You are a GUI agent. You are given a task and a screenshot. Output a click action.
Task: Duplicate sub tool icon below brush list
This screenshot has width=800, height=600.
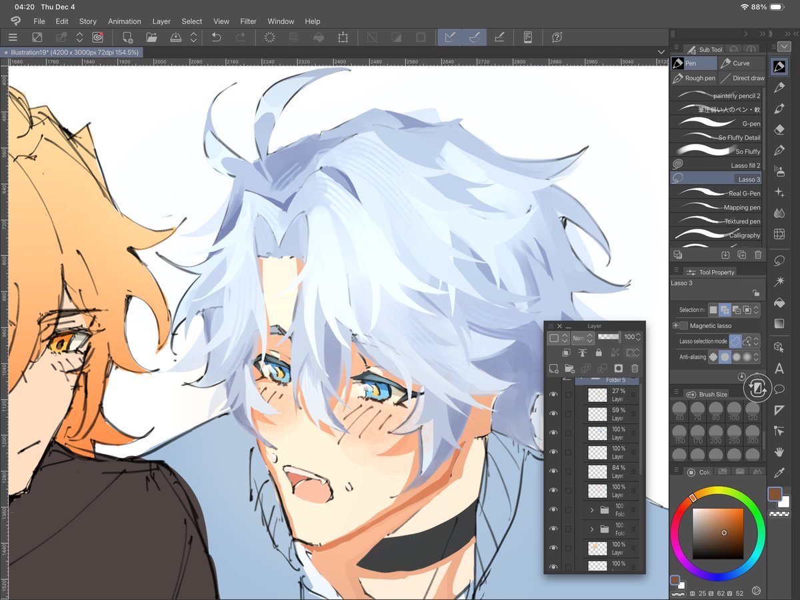click(x=742, y=255)
